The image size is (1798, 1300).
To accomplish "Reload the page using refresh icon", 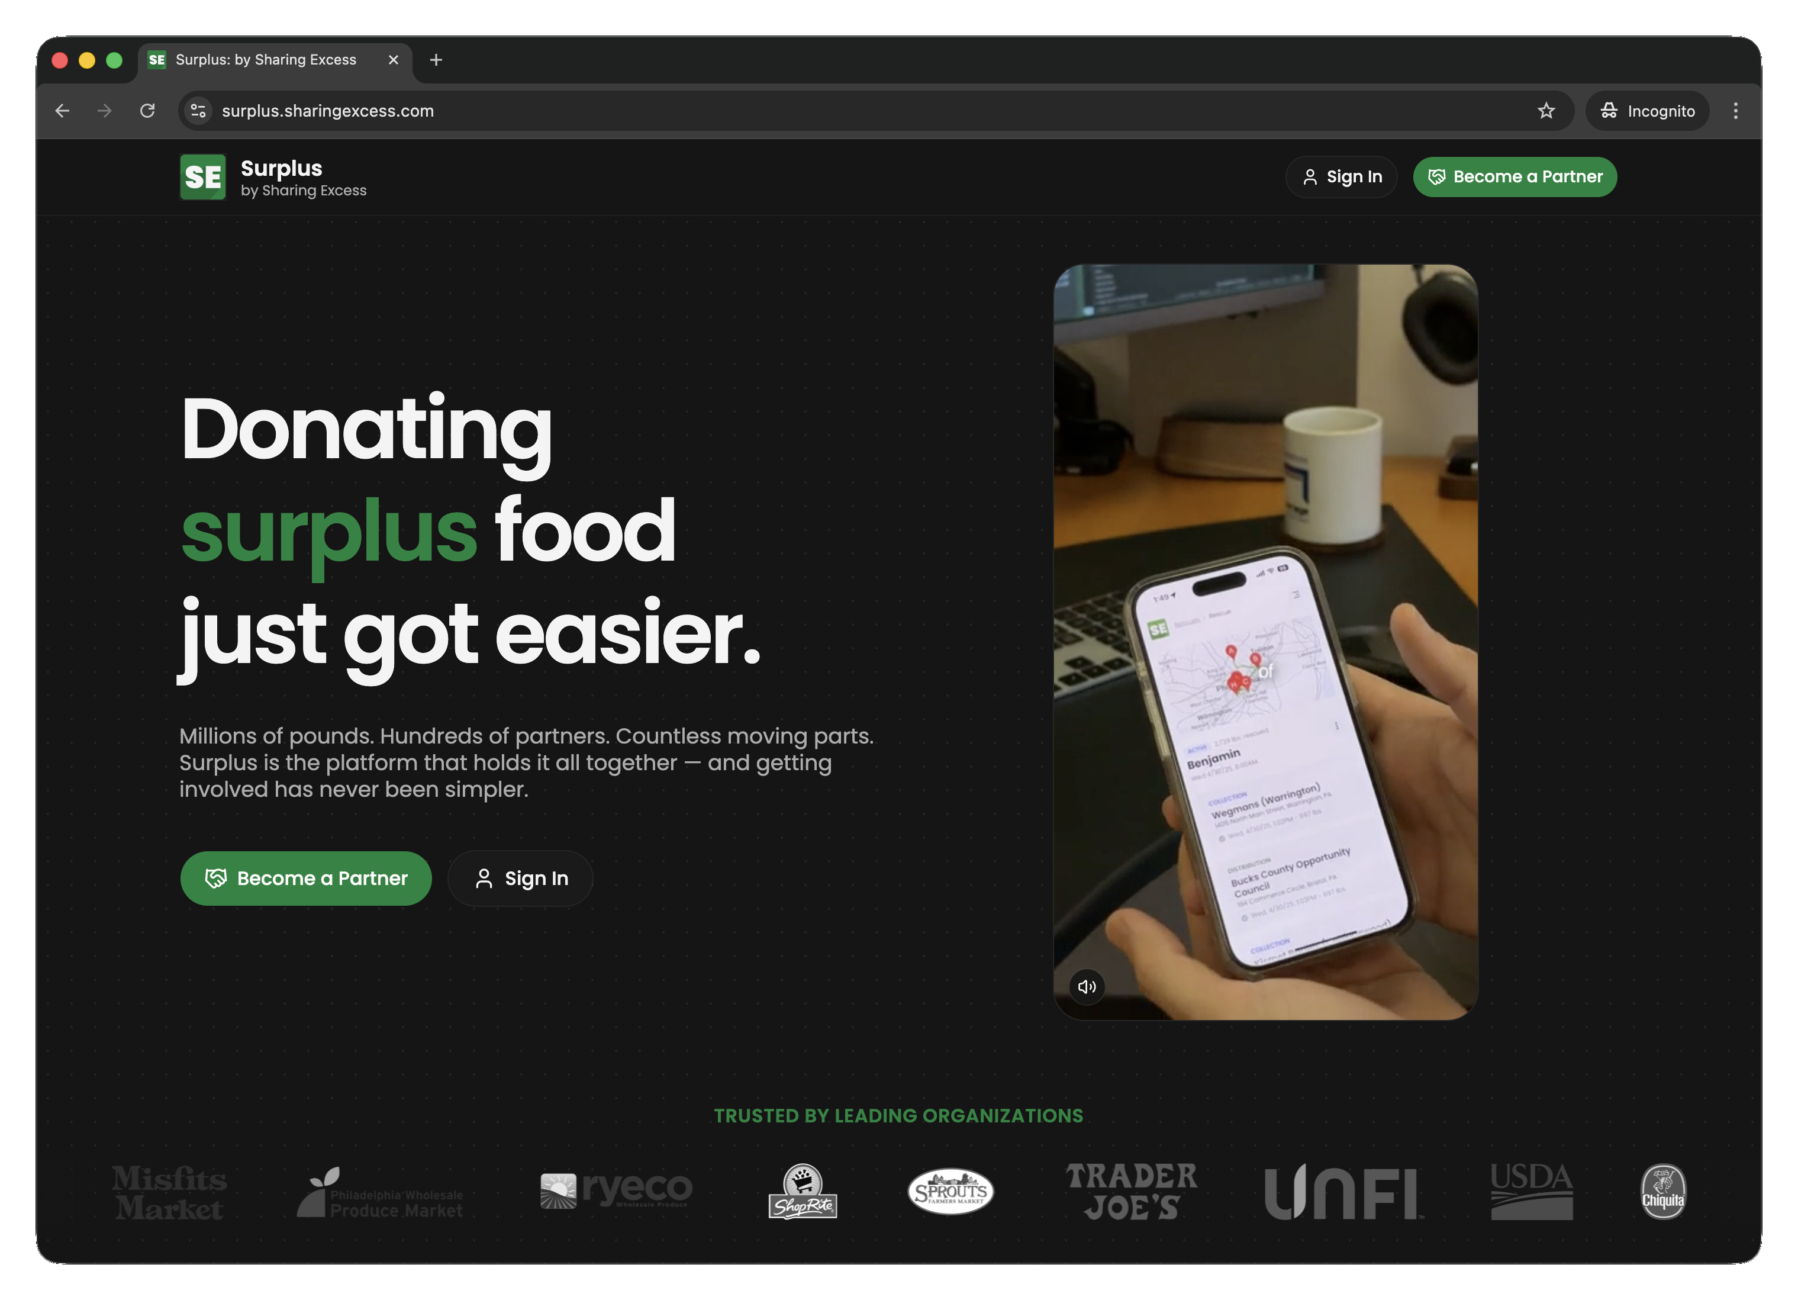I will (147, 111).
